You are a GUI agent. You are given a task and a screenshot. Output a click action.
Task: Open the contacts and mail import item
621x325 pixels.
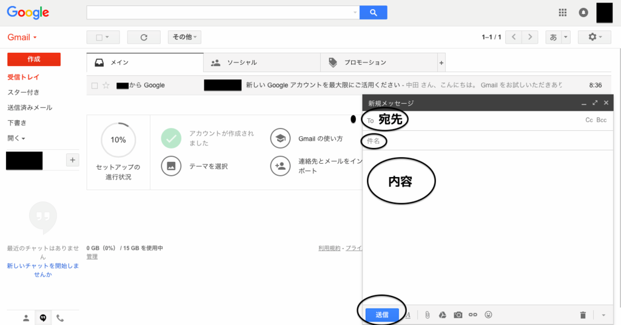[x=316, y=166]
